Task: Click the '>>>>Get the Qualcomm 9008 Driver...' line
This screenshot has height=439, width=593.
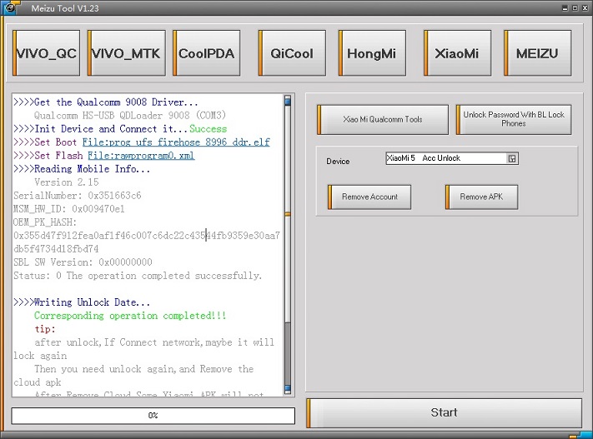Action: [106, 102]
